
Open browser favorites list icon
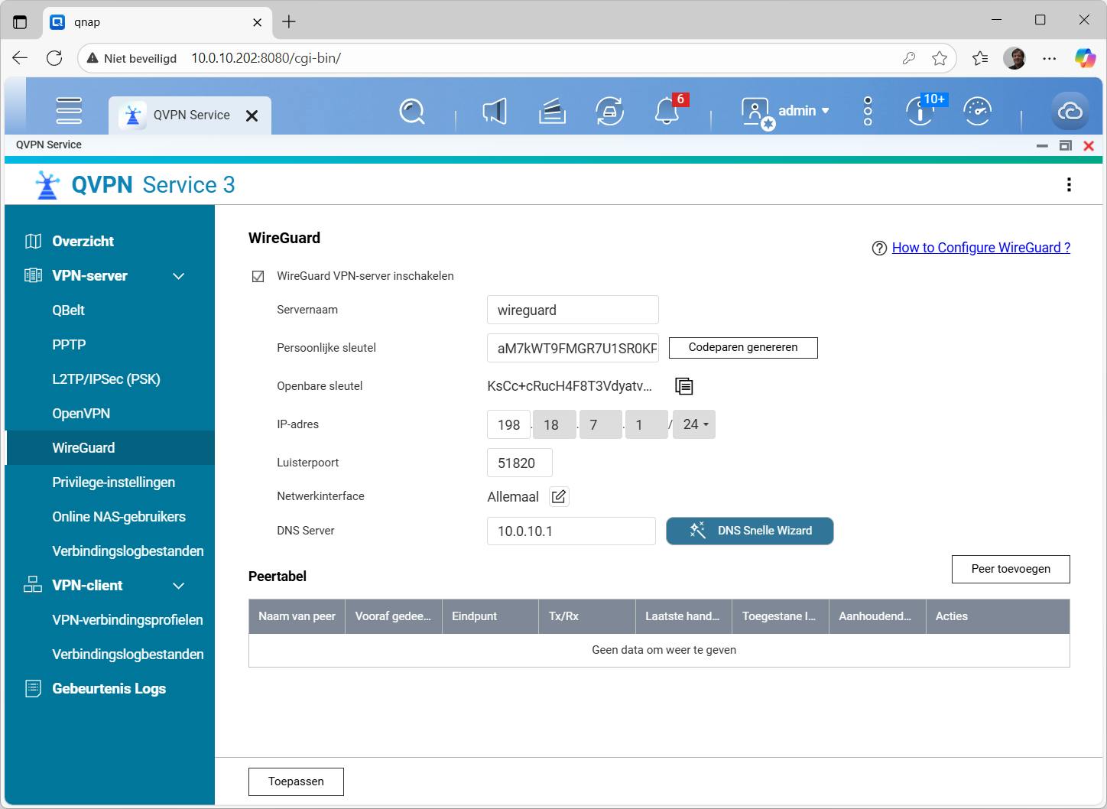[x=980, y=58]
